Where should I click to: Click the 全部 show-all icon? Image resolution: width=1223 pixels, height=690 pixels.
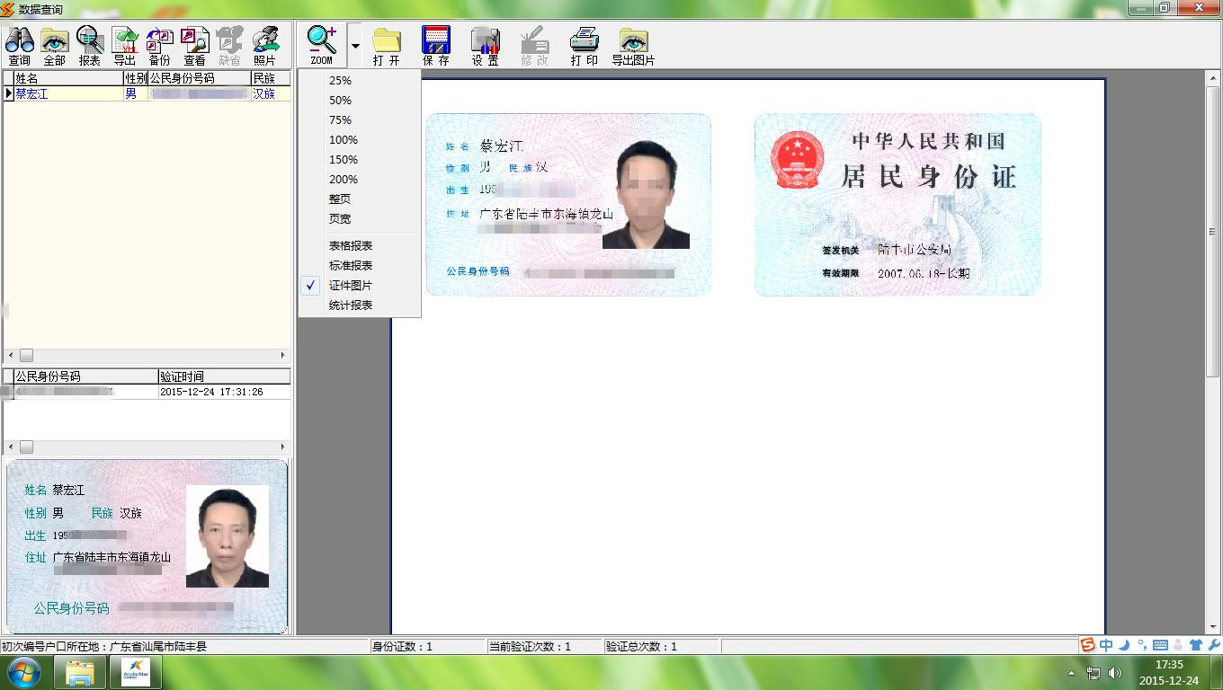coord(54,45)
